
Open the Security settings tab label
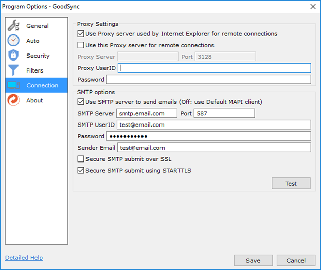point(38,56)
